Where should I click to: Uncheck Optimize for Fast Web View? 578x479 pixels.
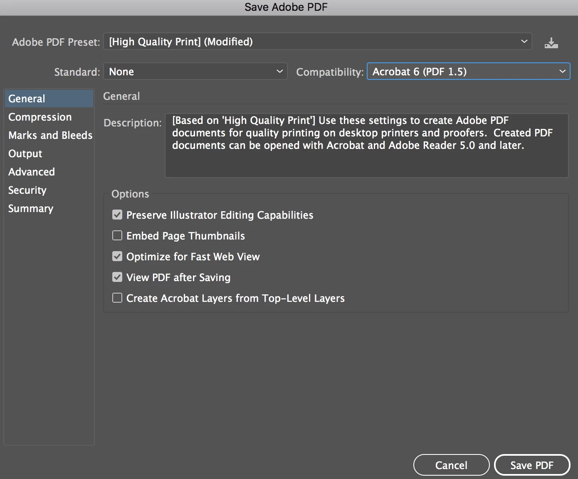click(117, 257)
